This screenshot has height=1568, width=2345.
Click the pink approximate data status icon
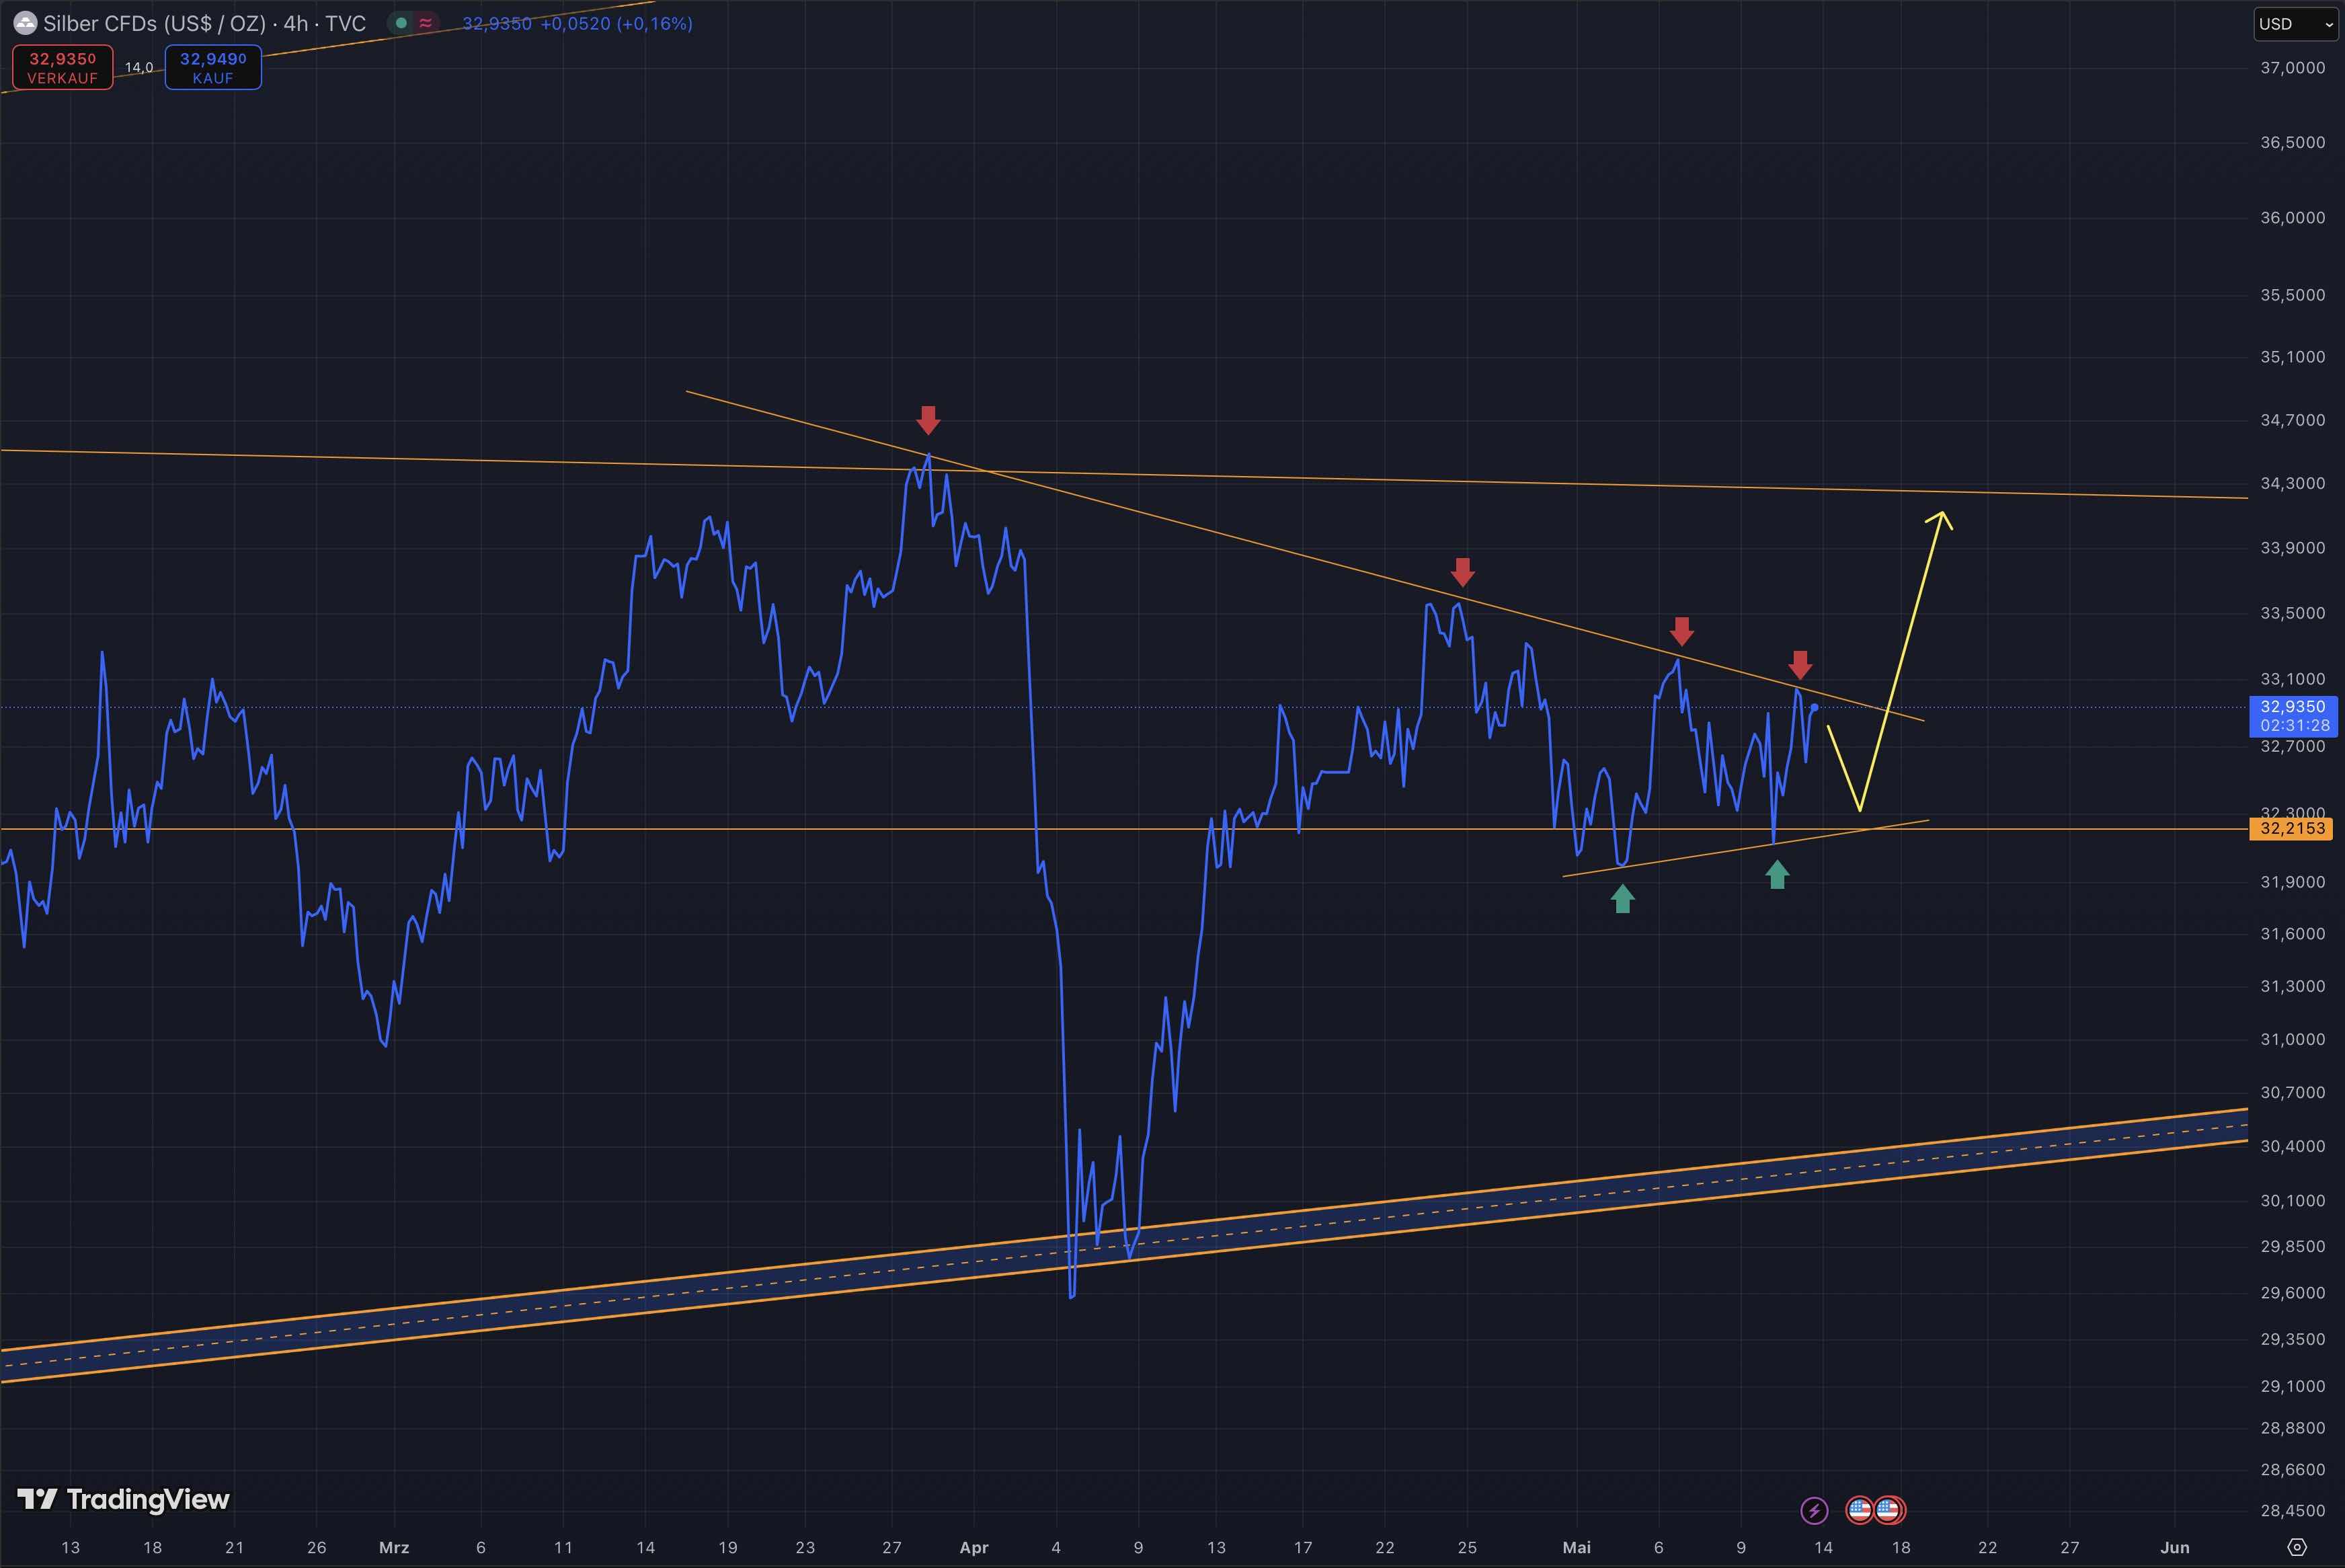(426, 23)
